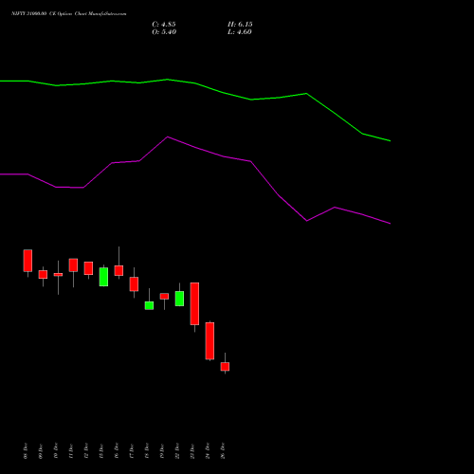Click the low value L: 4.60
Screen dimensions: 474x474
pyautogui.click(x=240, y=32)
